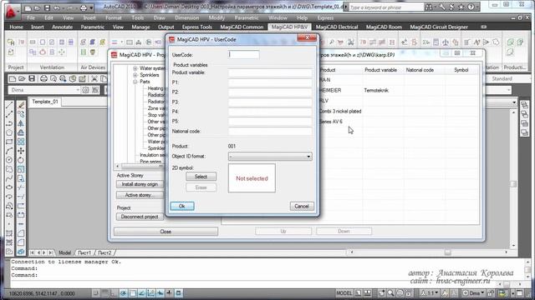Switch to the Лист1 layout tab
Viewport: 535px width, 300px height.
(x=84, y=252)
